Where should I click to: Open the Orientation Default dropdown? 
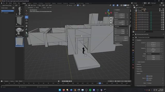pos(38,8)
